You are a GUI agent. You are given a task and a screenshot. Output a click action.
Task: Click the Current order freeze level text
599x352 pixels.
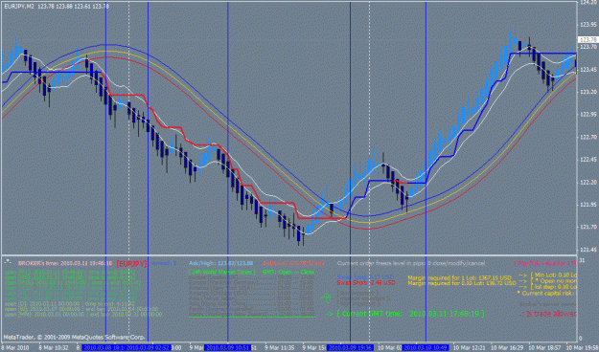point(411,263)
